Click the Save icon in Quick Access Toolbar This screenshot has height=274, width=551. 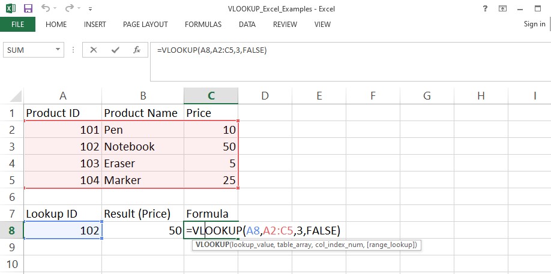[x=28, y=8]
